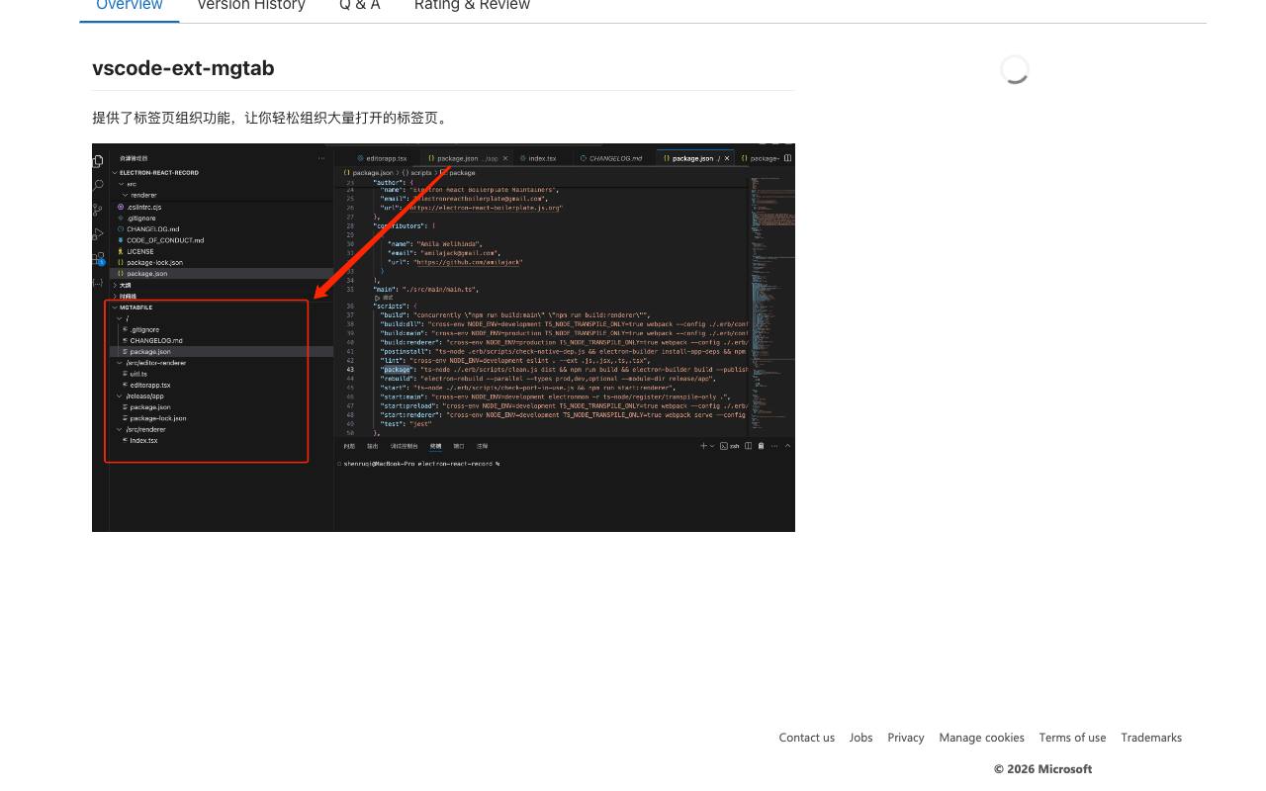Screen dimensions: 1266x791
Task: Open the Q & A tab
Action: (360, 6)
